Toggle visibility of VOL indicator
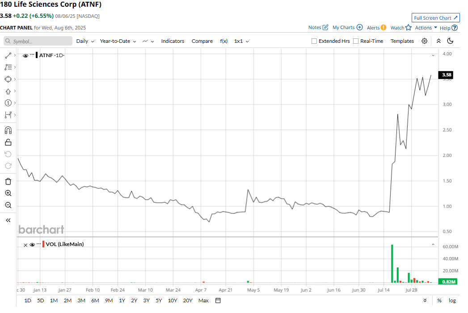Screen dimensions: 468x313 click(x=32, y=245)
